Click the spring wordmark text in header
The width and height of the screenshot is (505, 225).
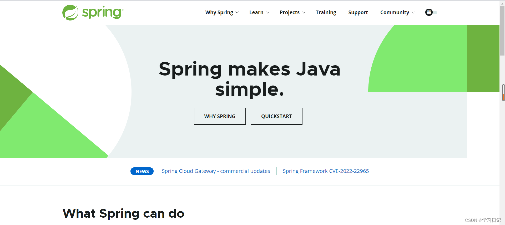pos(103,12)
